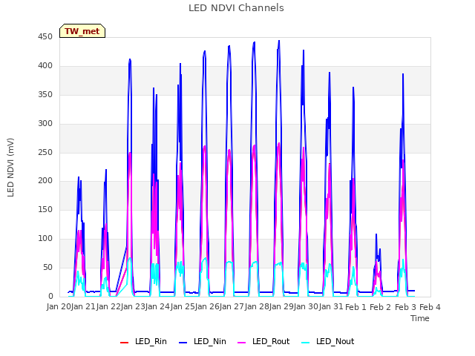
Task: Click the 200 y-axis tick label
Action: [x=45, y=181]
